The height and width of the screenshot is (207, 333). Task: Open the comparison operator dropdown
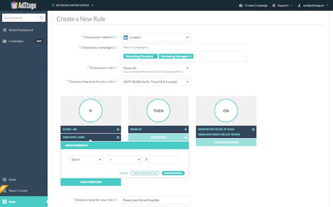point(125,160)
